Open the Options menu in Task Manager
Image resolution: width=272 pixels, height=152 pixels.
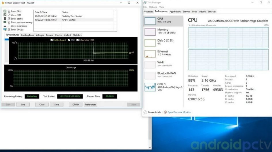(x=153, y=7)
